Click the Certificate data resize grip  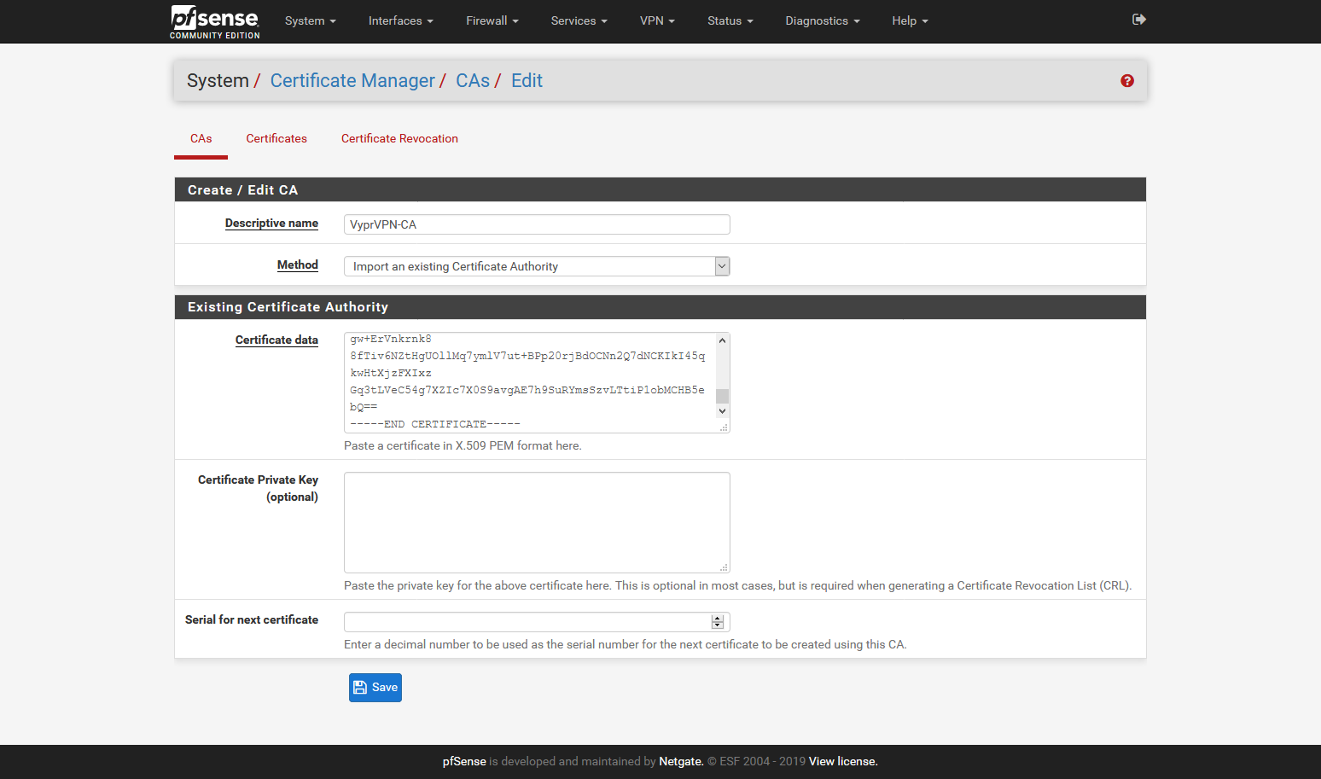pos(724,427)
